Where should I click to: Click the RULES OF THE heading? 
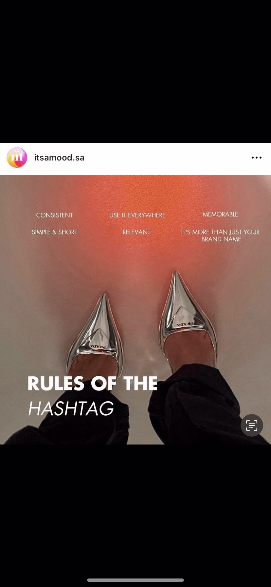pyautogui.click(x=93, y=383)
